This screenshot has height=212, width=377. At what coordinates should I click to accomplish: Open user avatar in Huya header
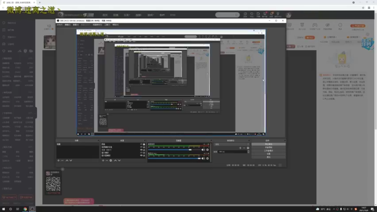click(288, 15)
